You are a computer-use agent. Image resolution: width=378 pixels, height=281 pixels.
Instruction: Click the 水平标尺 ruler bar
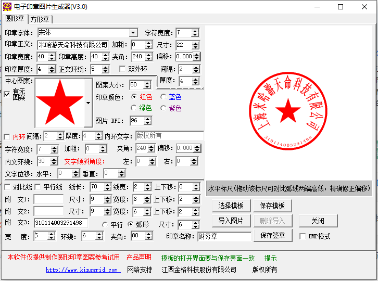288,188
